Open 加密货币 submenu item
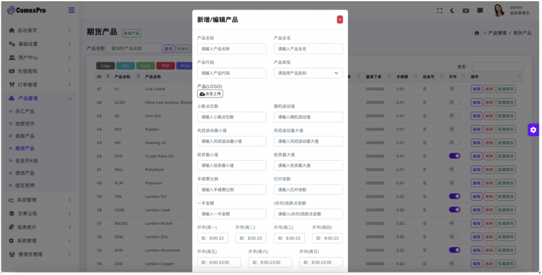This screenshot has width=542, height=275. pos(25,124)
